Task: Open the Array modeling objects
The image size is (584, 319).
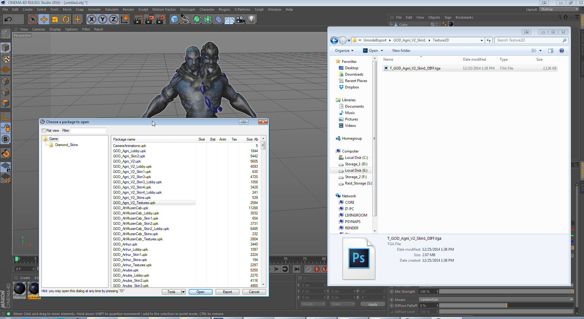Action: [x=208, y=20]
